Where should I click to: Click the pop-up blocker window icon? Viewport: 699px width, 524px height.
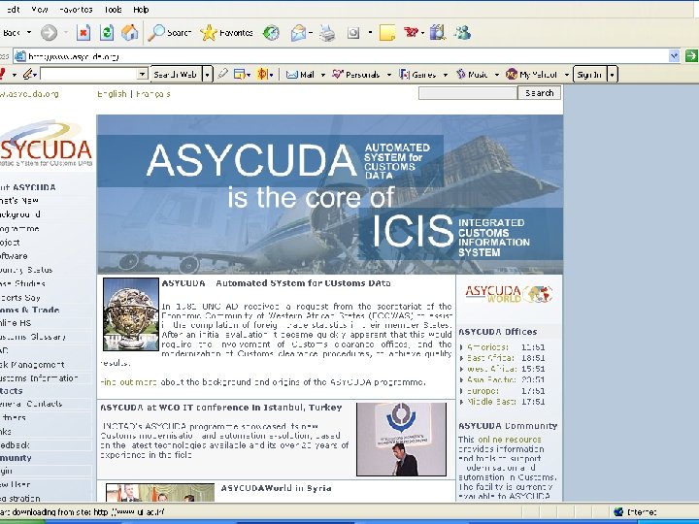[x=240, y=75]
